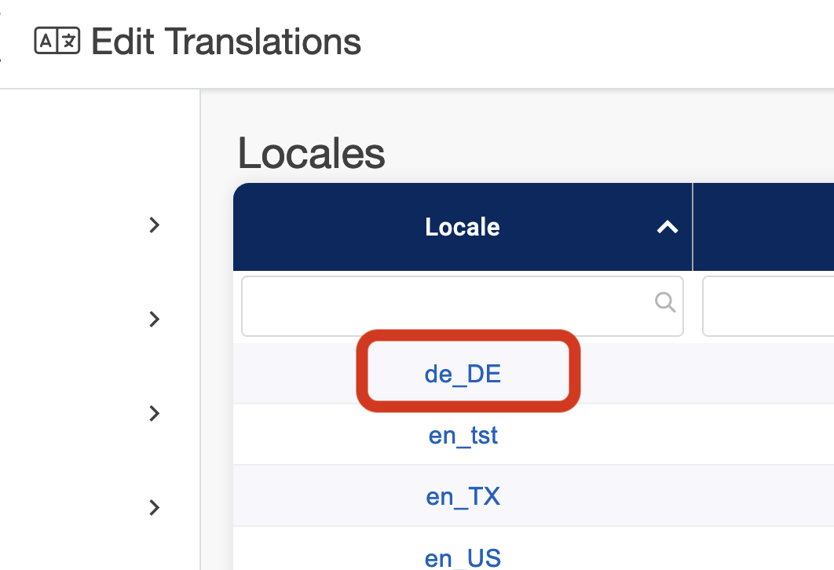Focus the Locale column filter field
This screenshot has width=834, height=570.
tap(448, 305)
